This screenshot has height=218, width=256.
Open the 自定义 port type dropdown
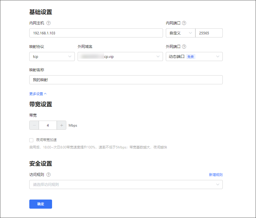point(180,33)
